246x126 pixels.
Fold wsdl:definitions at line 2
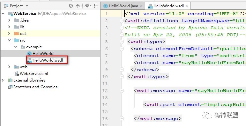[122, 21]
